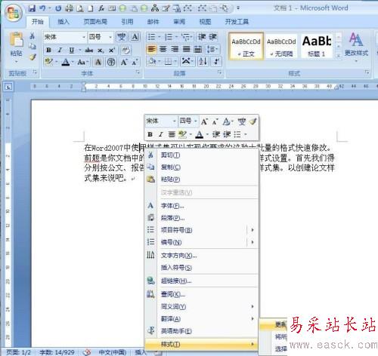Screen dimensions: 378x356
Task: Click Increase Indent in ribbon paragraph group
Action: tap(213, 37)
